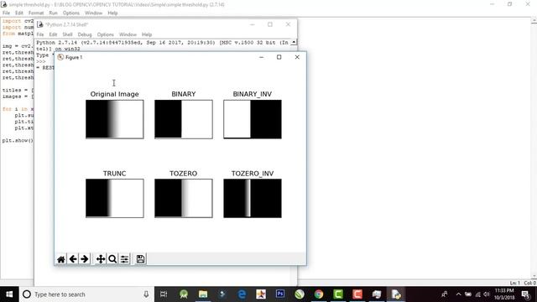This screenshot has width=537, height=302.
Task: Open Google Chrome from the taskbar
Action: coord(319,294)
